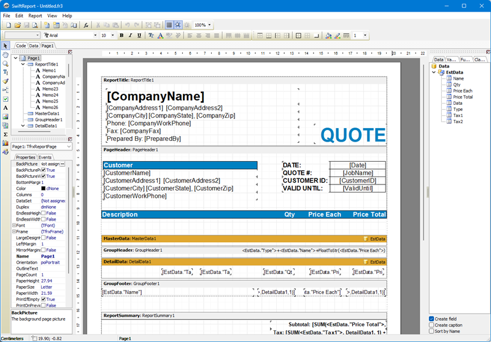Open the Arial font name dropdown
The image size is (491, 342).
[95, 36]
